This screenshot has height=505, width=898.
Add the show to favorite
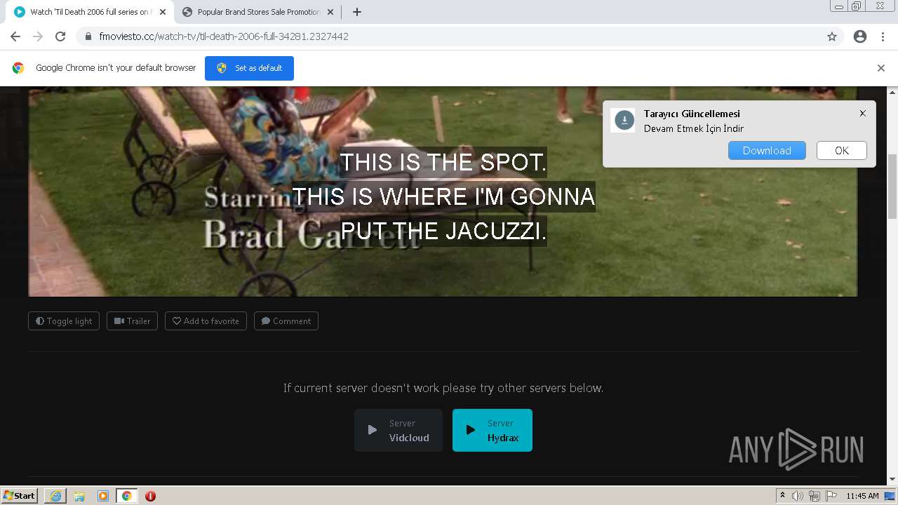pyautogui.click(x=206, y=321)
